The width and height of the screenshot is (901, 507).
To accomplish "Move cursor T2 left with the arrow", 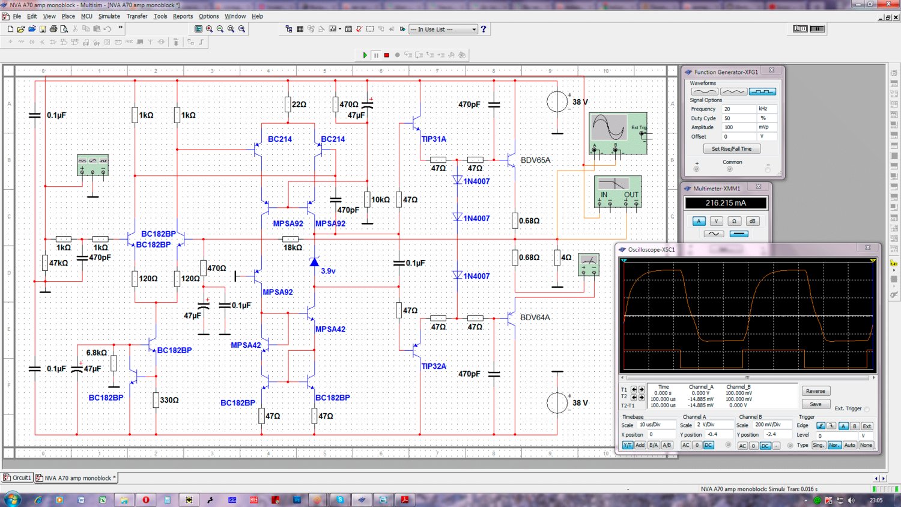I will click(x=634, y=397).
